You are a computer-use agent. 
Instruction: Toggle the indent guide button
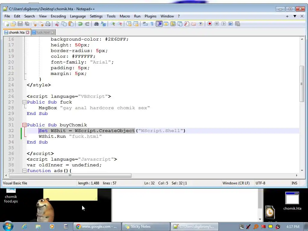pyautogui.click(x=159, y=24)
